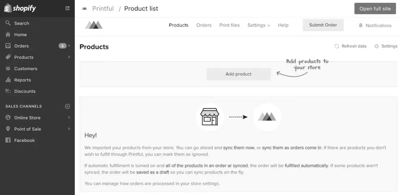This screenshot has width=415, height=195.
Task: Expand the Products sidebar chevron
Action: tap(69, 57)
